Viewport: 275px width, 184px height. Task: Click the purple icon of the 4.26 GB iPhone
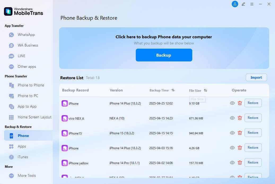64,148
